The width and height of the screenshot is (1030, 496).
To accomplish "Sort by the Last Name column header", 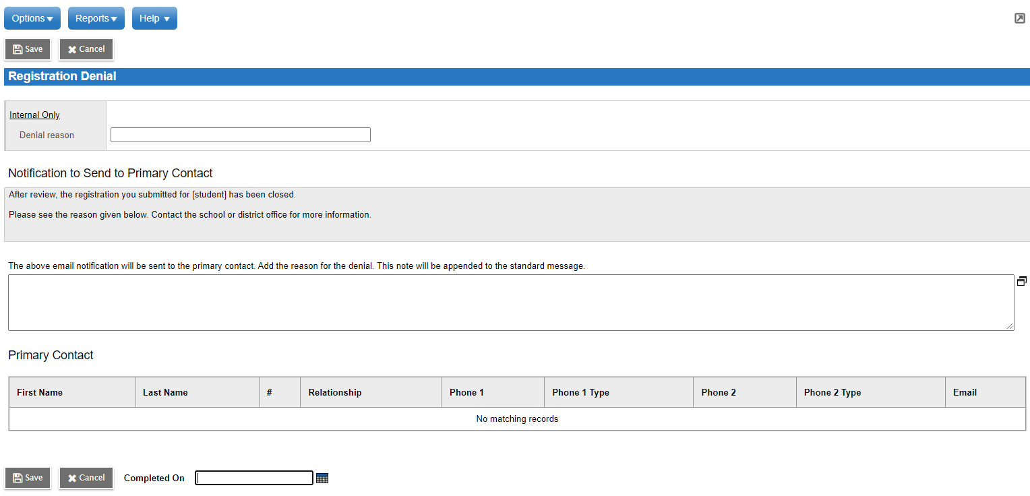I will (165, 392).
